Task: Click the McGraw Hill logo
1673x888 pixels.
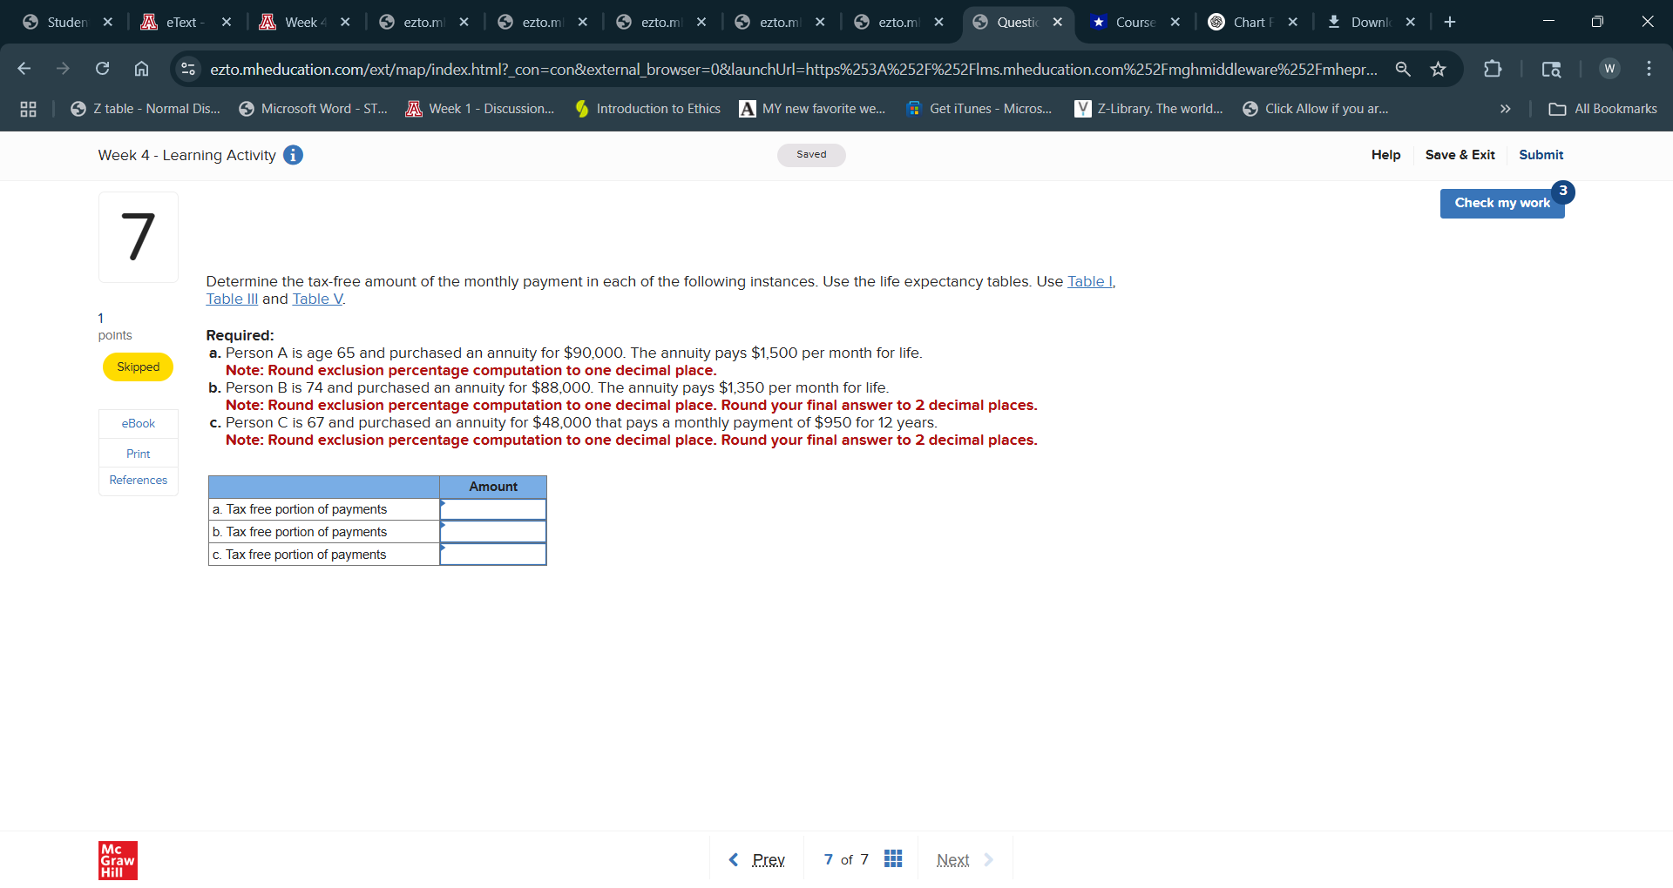Action: pyautogui.click(x=118, y=860)
